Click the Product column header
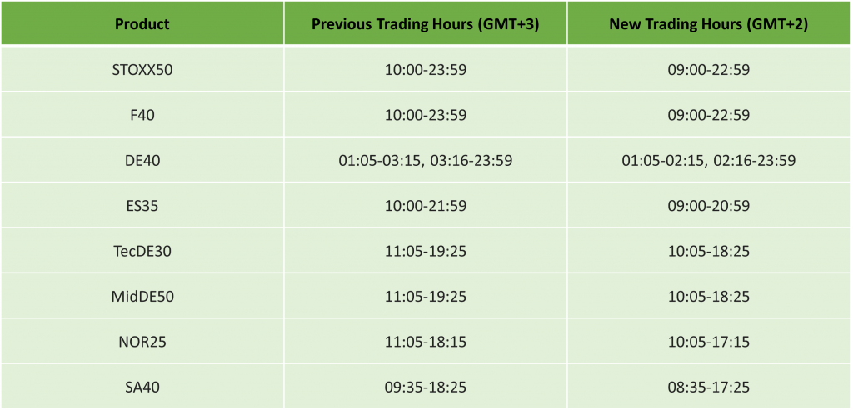 click(142, 23)
